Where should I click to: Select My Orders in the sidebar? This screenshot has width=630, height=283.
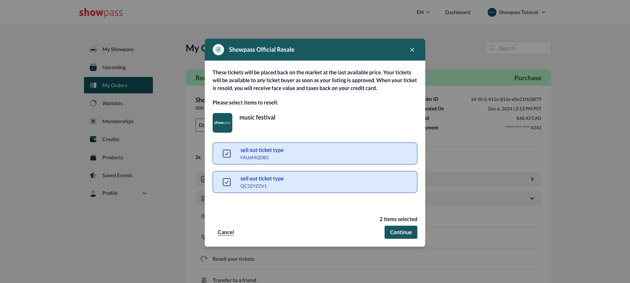(118, 85)
